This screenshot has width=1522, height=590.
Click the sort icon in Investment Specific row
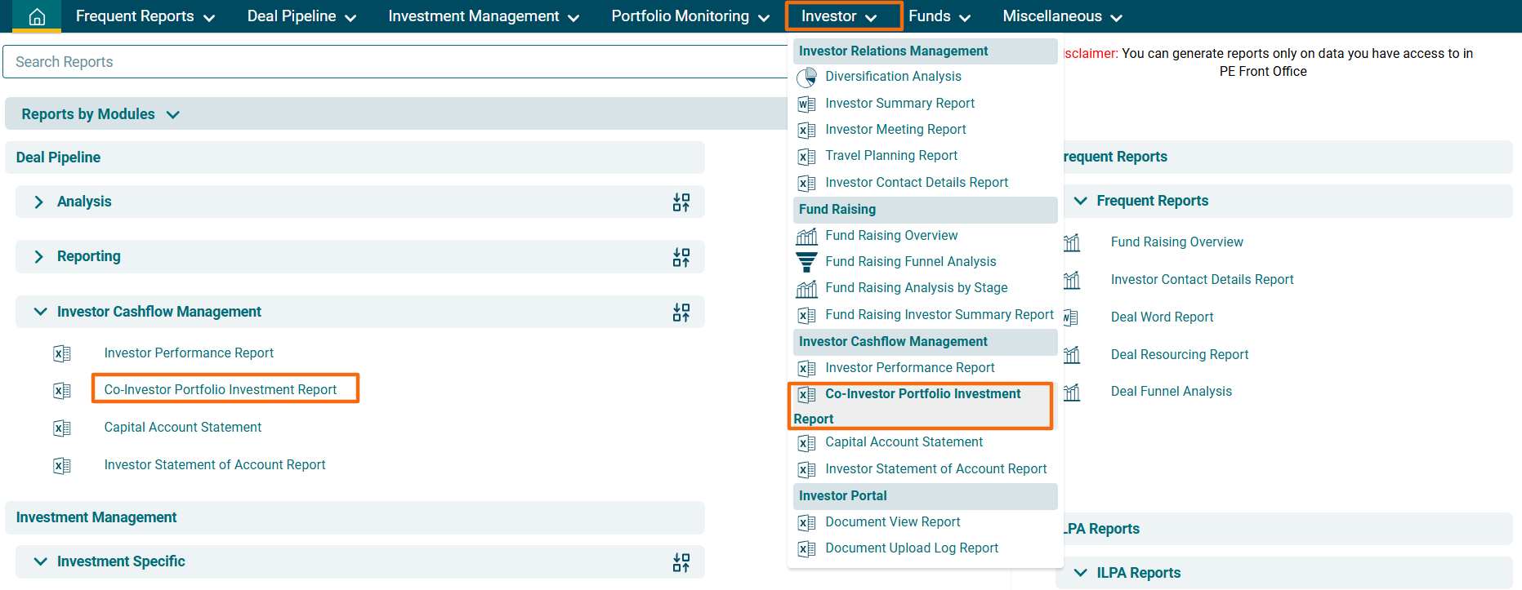(x=681, y=562)
